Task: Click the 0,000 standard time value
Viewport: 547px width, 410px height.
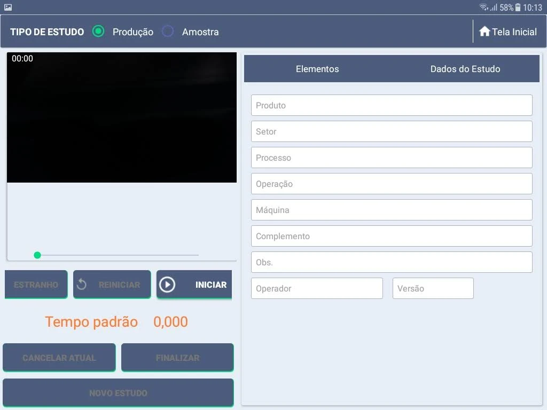Action: 170,321
